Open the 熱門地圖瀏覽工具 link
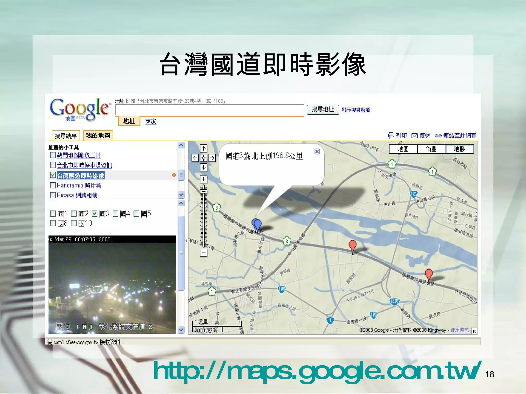Screen dimensions: 526x394 (x=79, y=155)
